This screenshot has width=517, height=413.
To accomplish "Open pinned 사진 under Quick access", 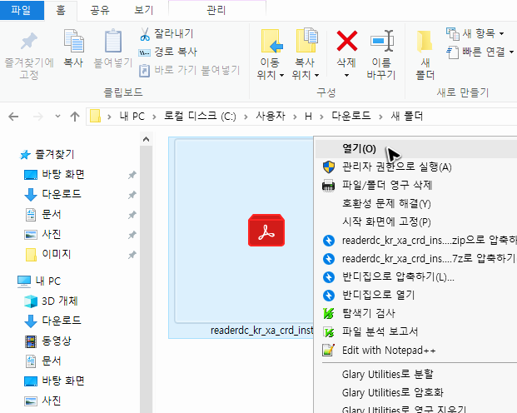I will coord(42,235).
